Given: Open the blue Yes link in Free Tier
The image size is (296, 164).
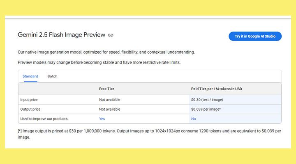Looking at the screenshot, I should (x=102, y=119).
